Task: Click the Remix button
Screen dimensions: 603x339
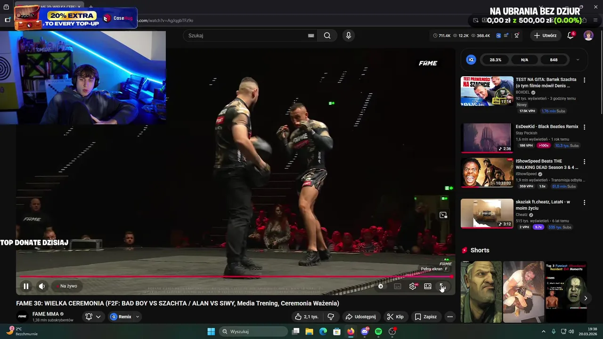Action: [121, 317]
